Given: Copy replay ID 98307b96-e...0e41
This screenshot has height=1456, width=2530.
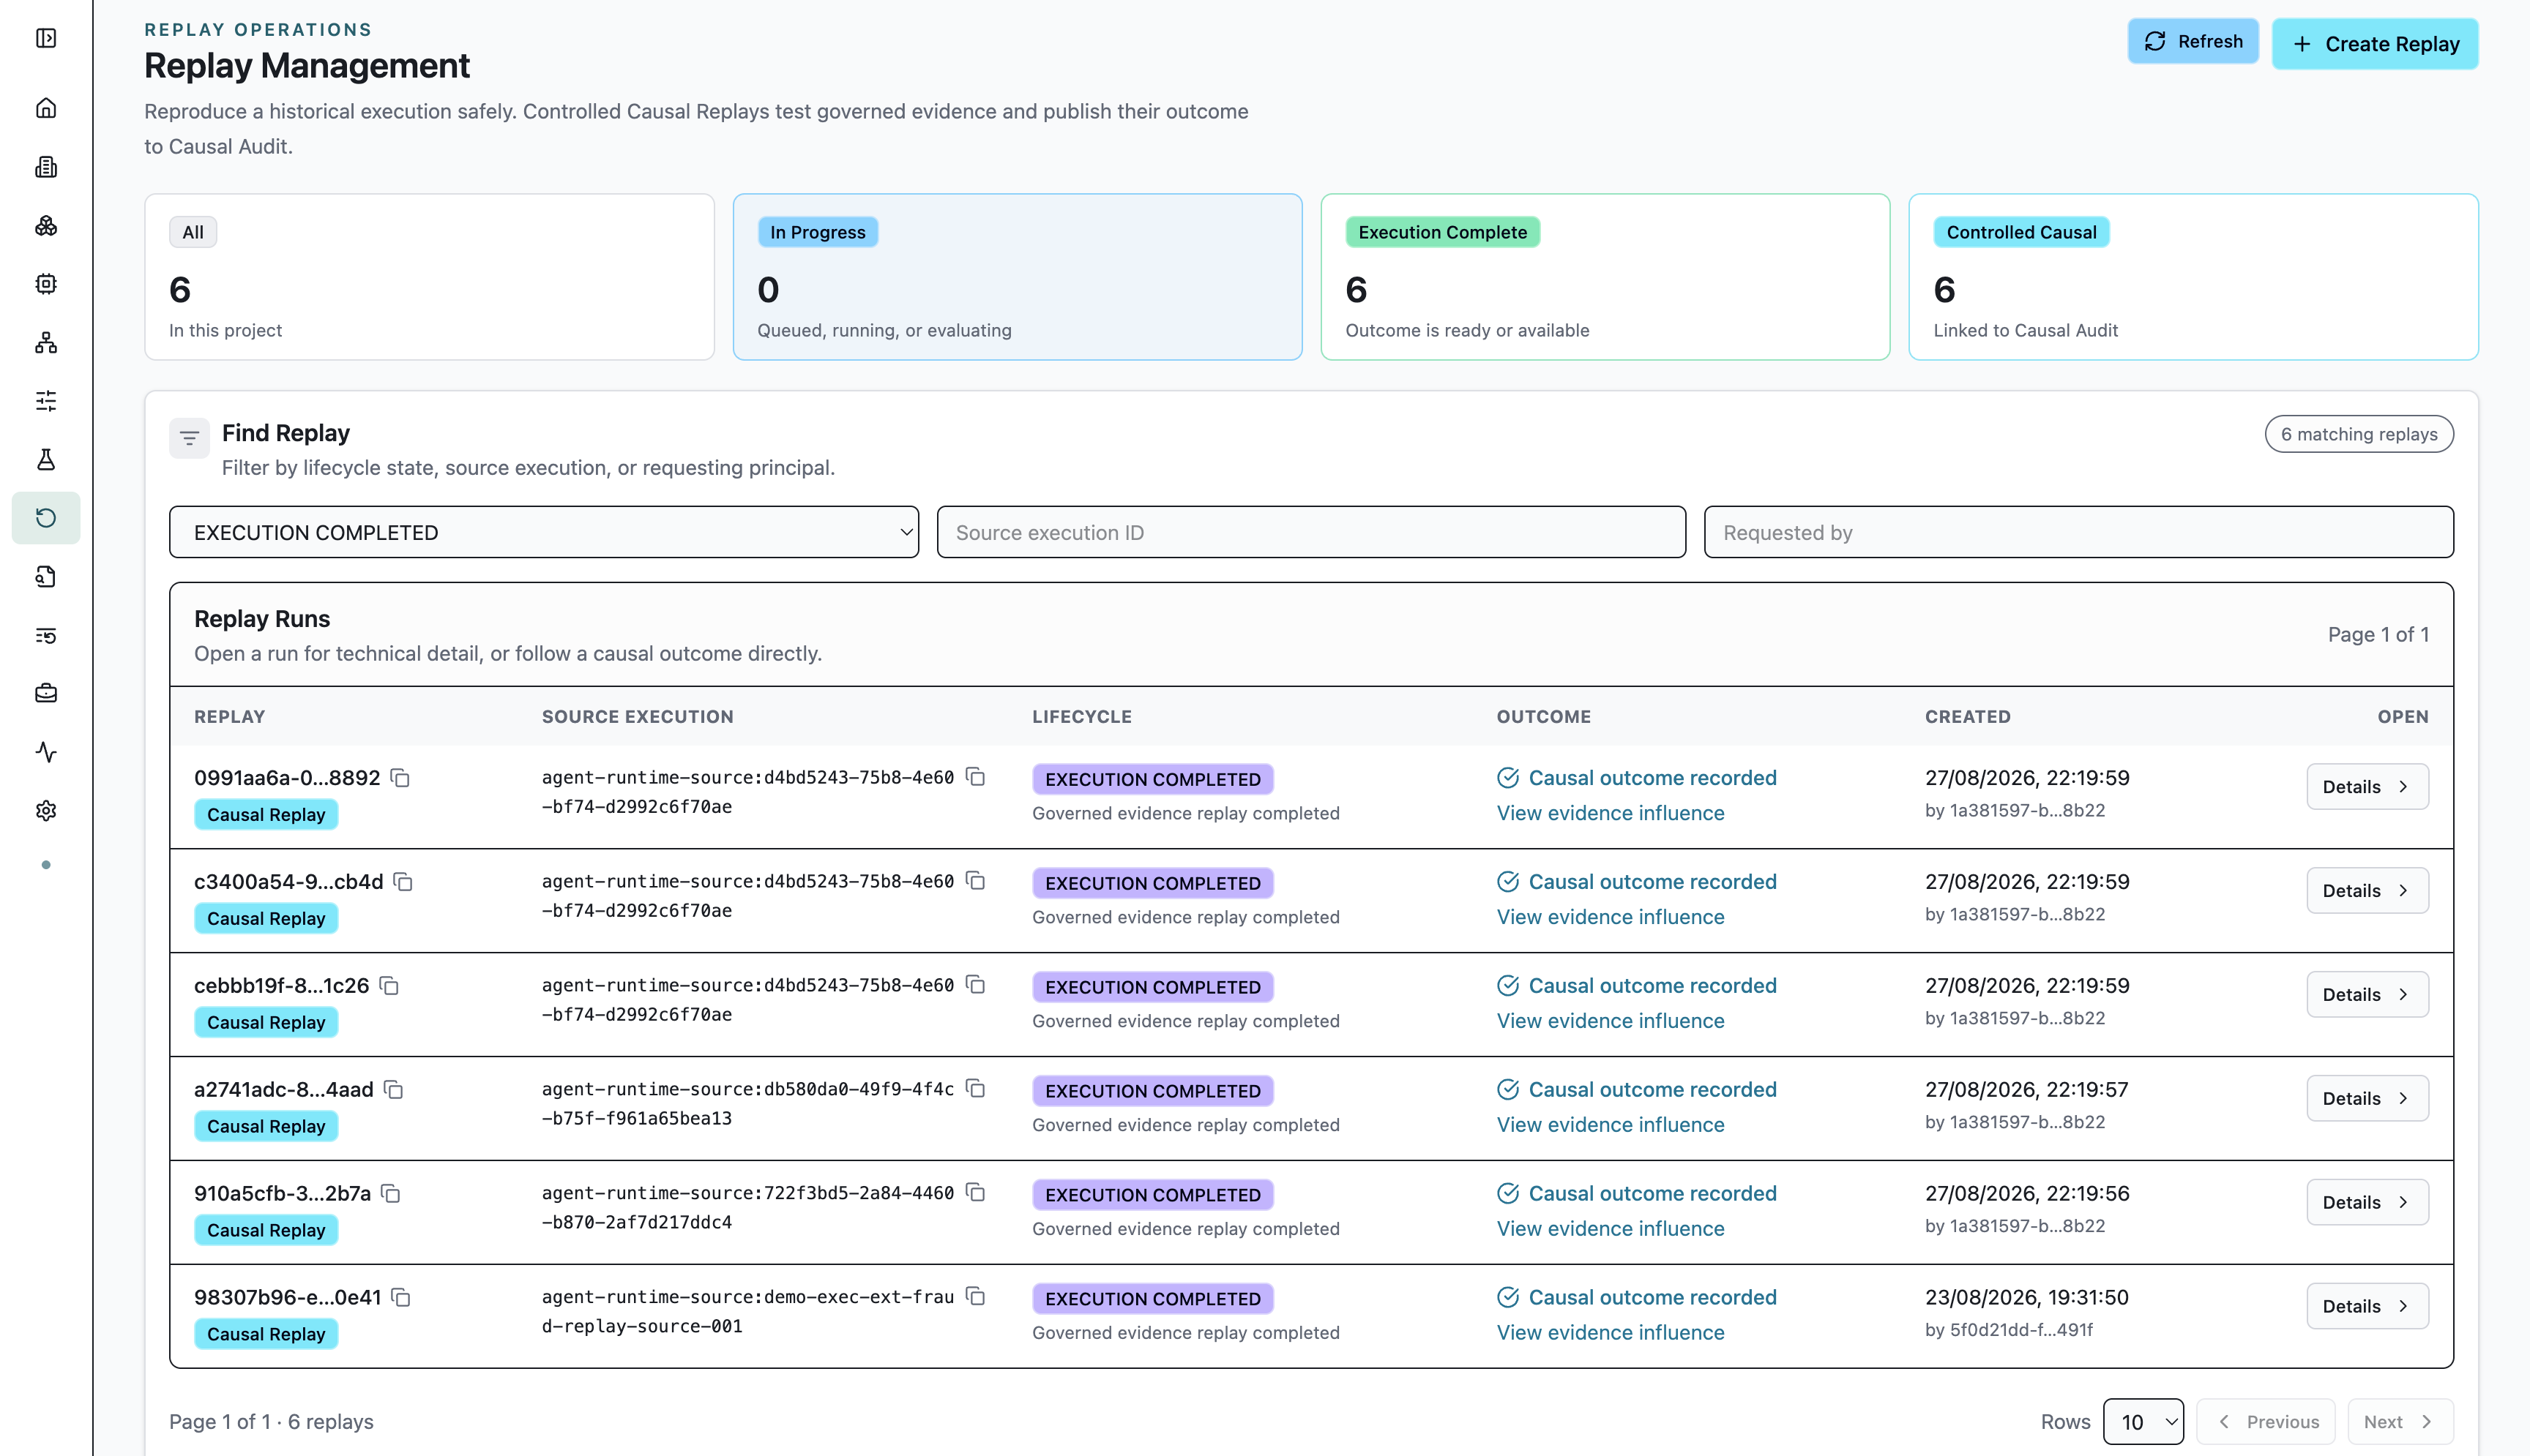Looking at the screenshot, I should 401,1297.
